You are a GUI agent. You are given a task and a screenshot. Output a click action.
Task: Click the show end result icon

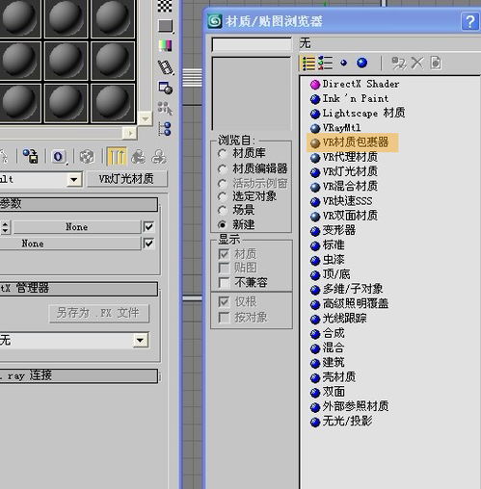pyautogui.click(x=117, y=157)
